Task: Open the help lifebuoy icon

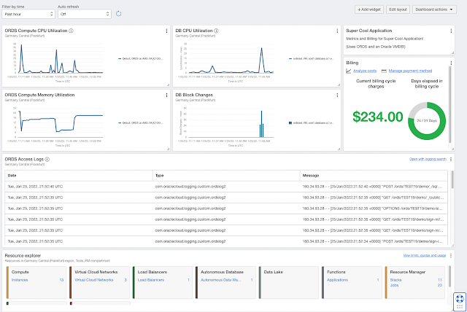Action: coord(460,298)
